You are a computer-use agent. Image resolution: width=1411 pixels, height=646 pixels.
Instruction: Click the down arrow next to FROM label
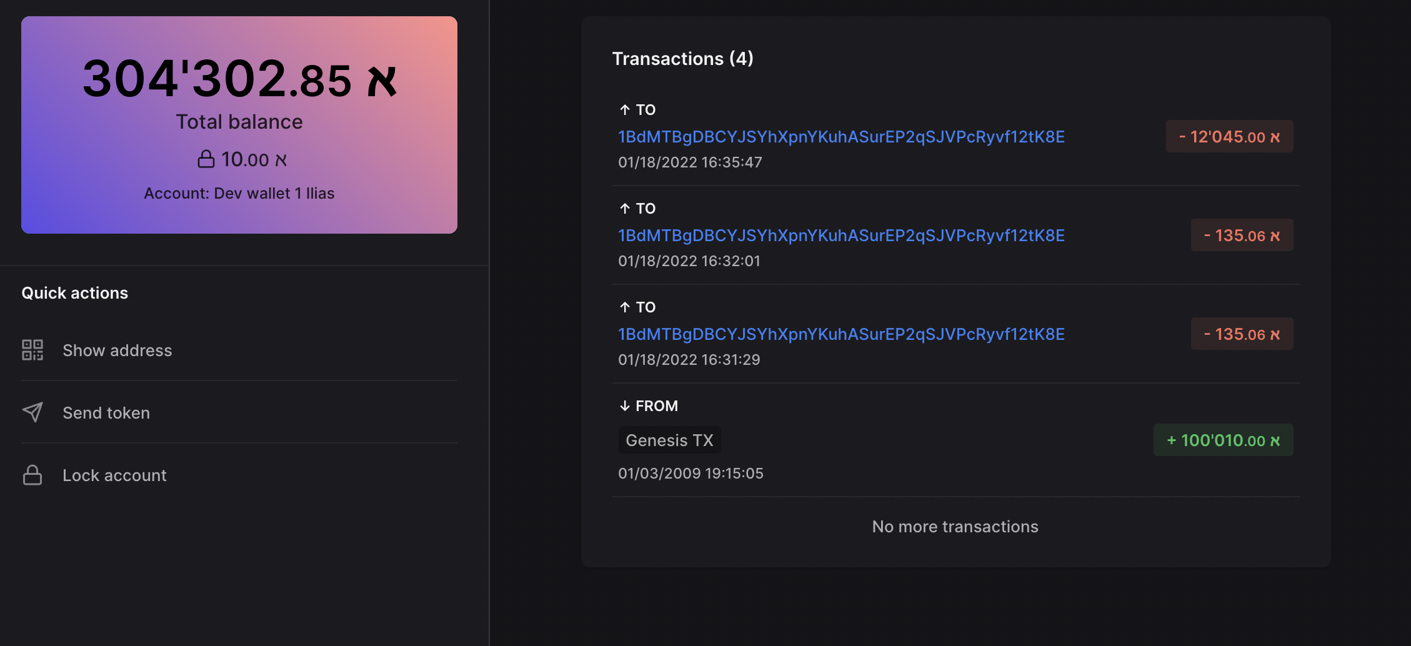(625, 405)
